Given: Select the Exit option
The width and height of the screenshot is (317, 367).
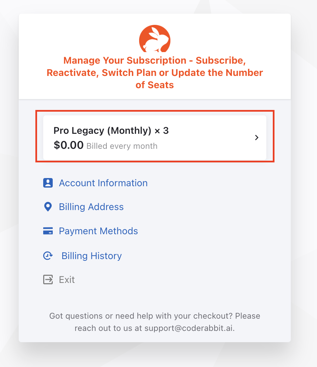Looking at the screenshot, I should tap(67, 280).
